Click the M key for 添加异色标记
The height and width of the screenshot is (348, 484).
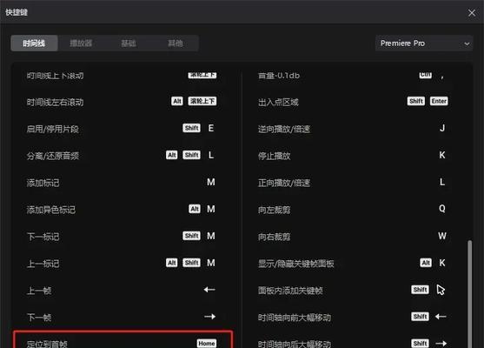tap(211, 209)
